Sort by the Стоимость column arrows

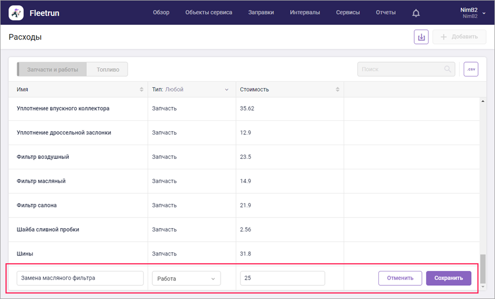tap(338, 90)
